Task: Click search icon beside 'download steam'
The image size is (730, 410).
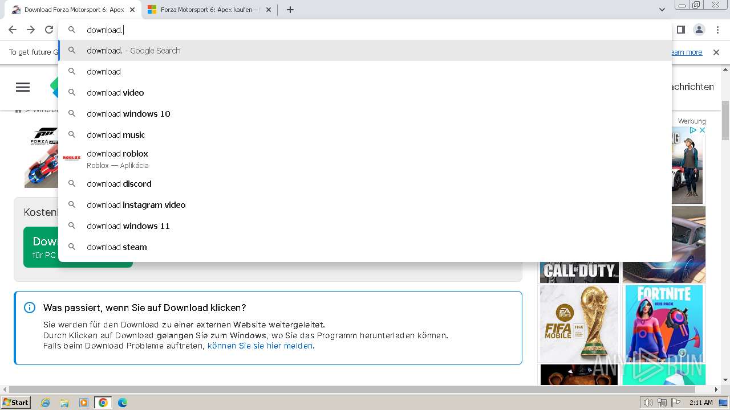Action: [x=72, y=247]
